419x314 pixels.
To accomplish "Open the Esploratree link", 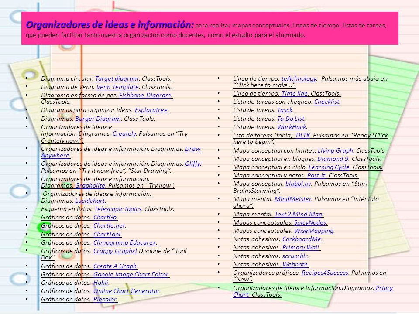I will click(x=151, y=110).
